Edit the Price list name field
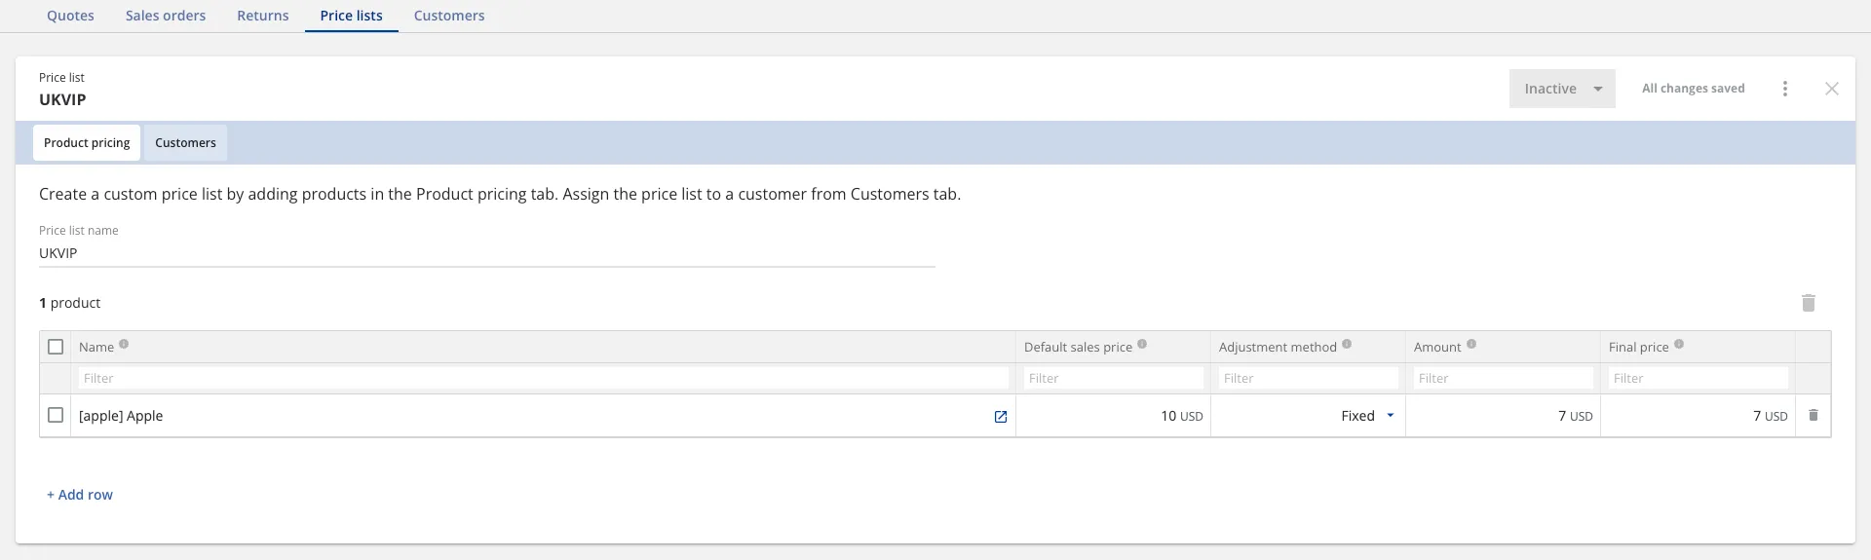 (x=487, y=253)
